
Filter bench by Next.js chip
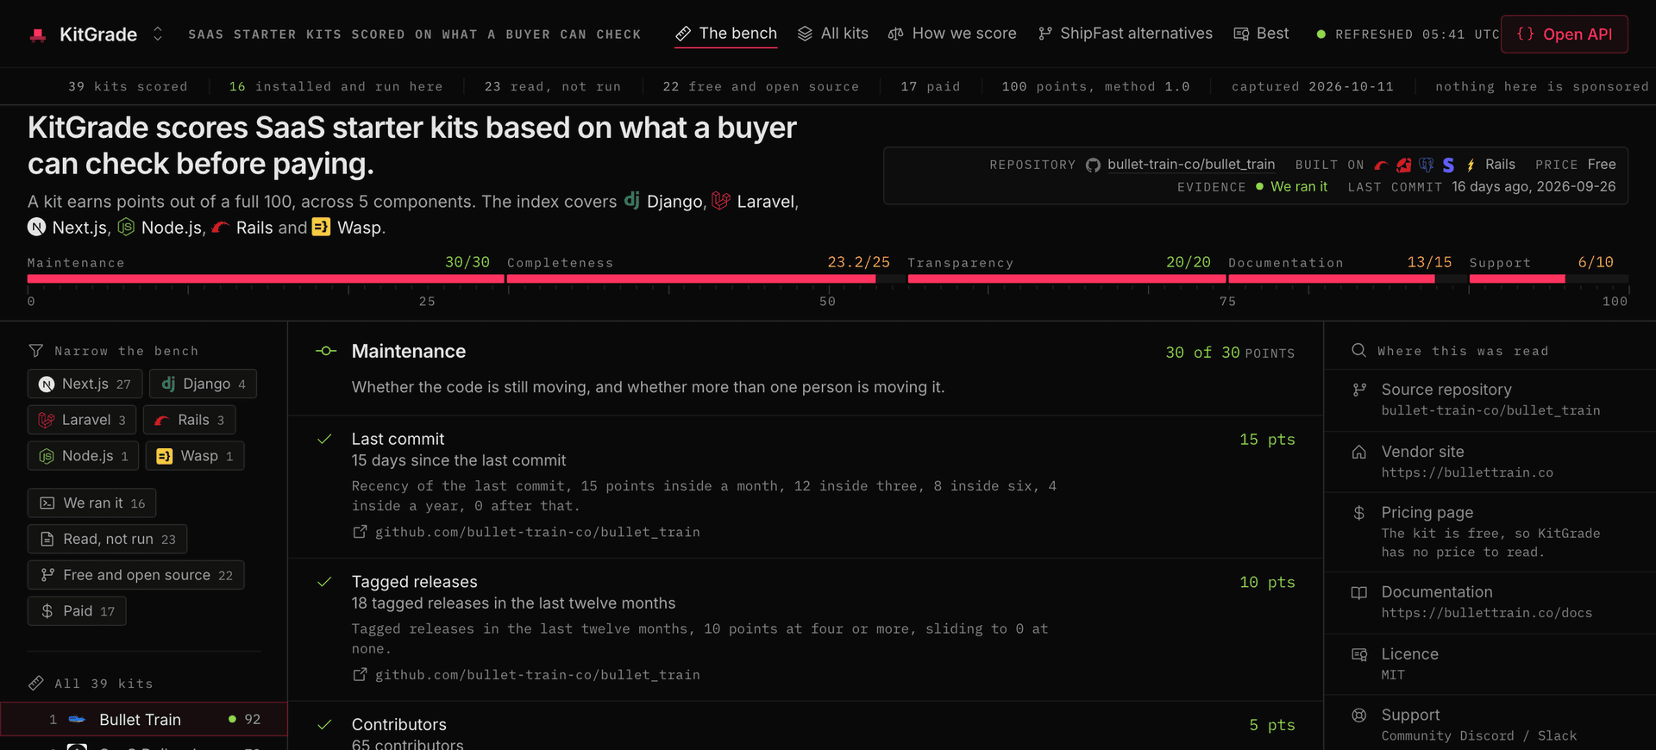tap(83, 384)
